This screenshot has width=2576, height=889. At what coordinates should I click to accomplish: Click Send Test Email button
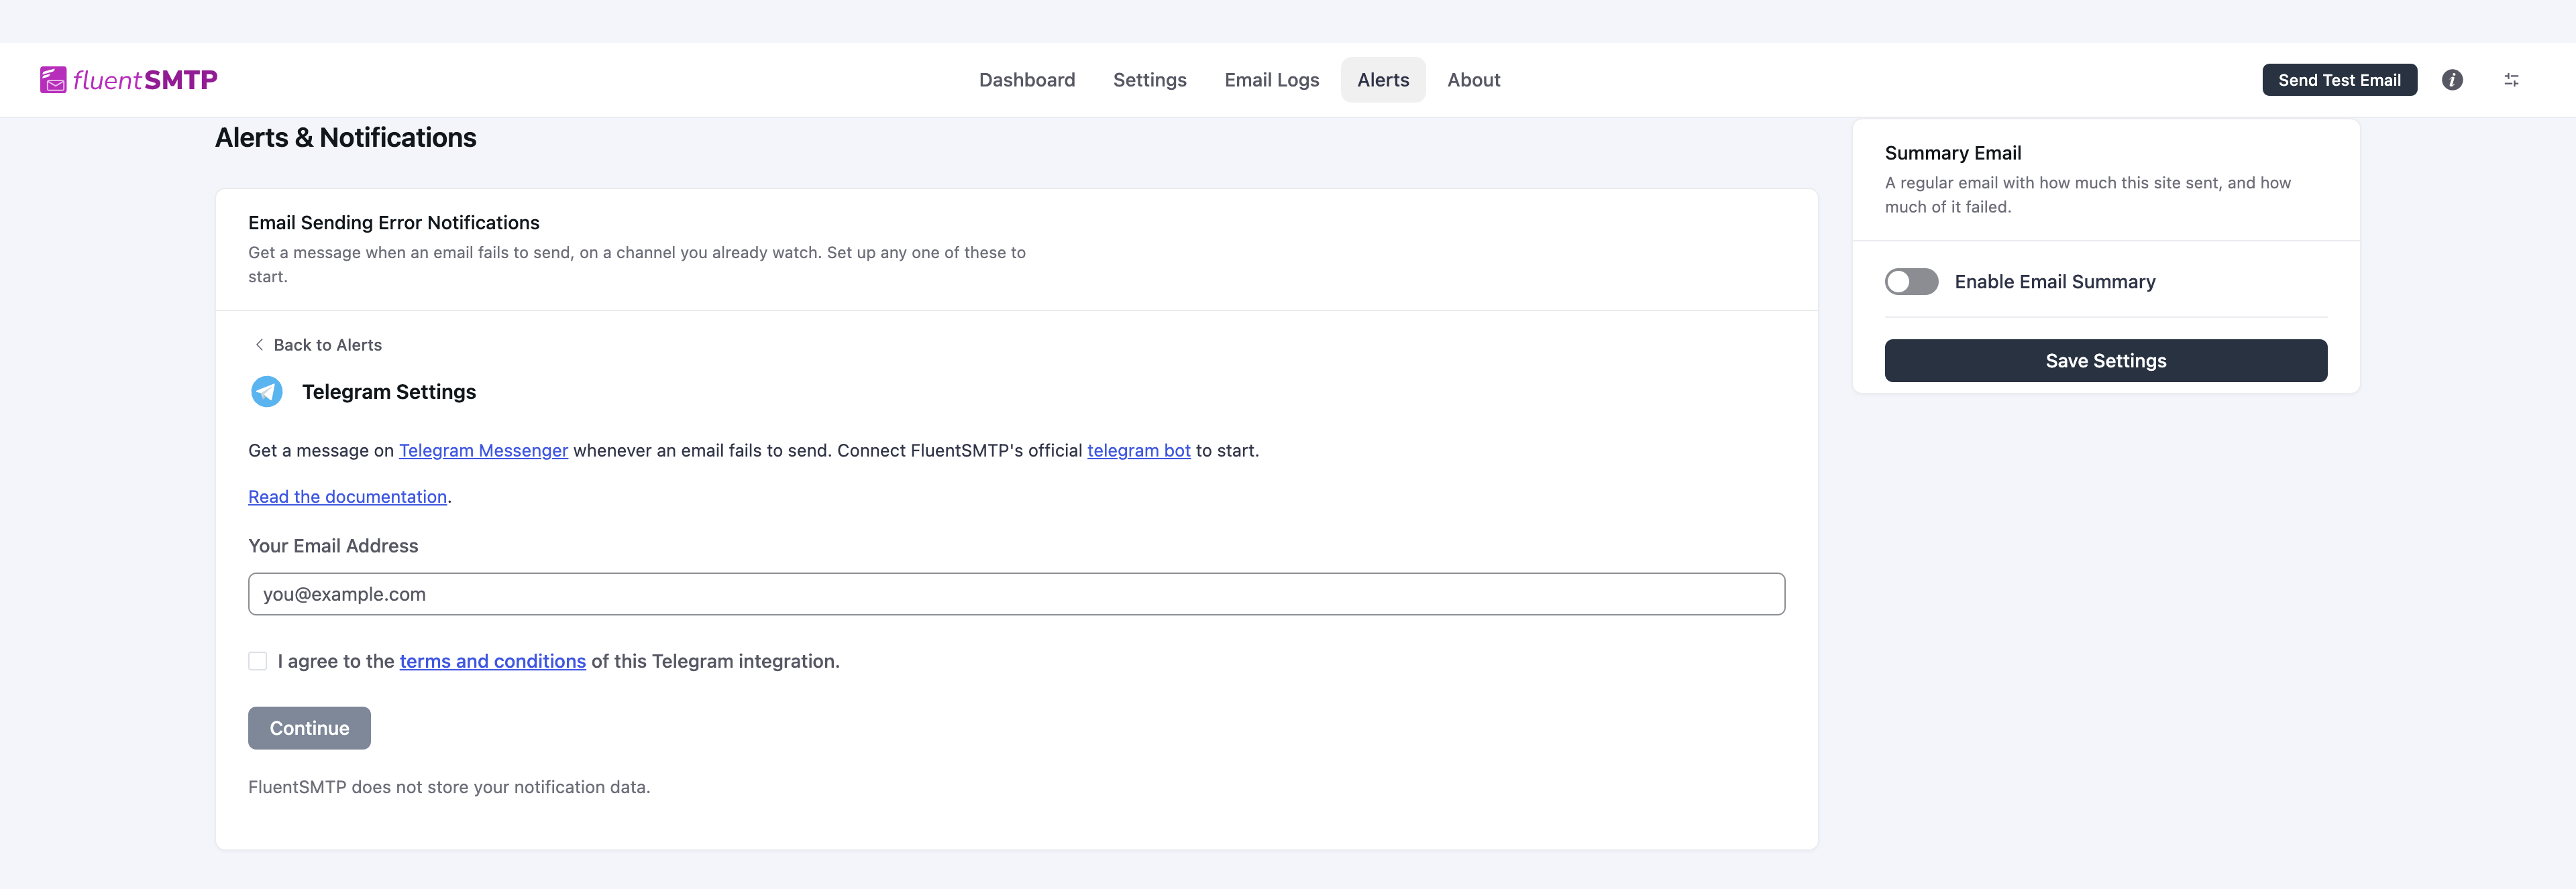click(2339, 80)
